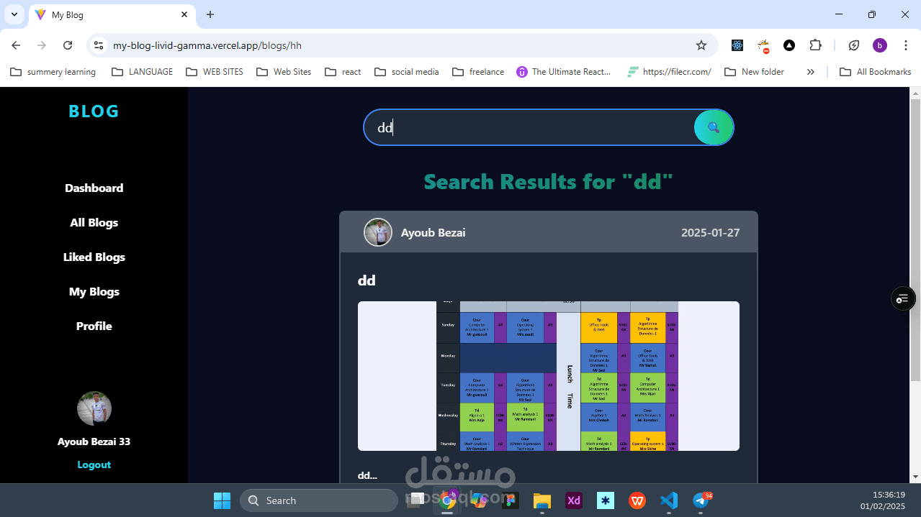921x517 pixels.
Task: Open the 'summery learning' bookmark folder
Action: coord(53,72)
